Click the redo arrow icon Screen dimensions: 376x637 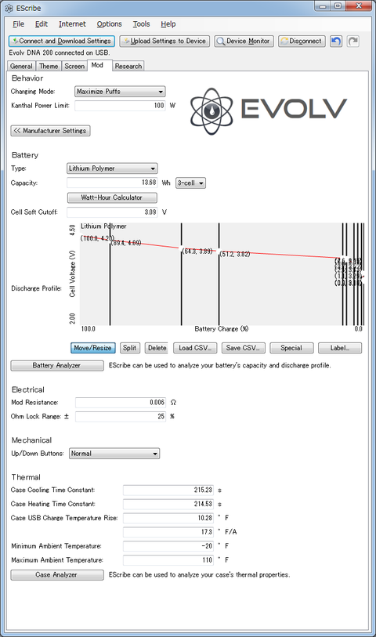pyautogui.click(x=352, y=41)
